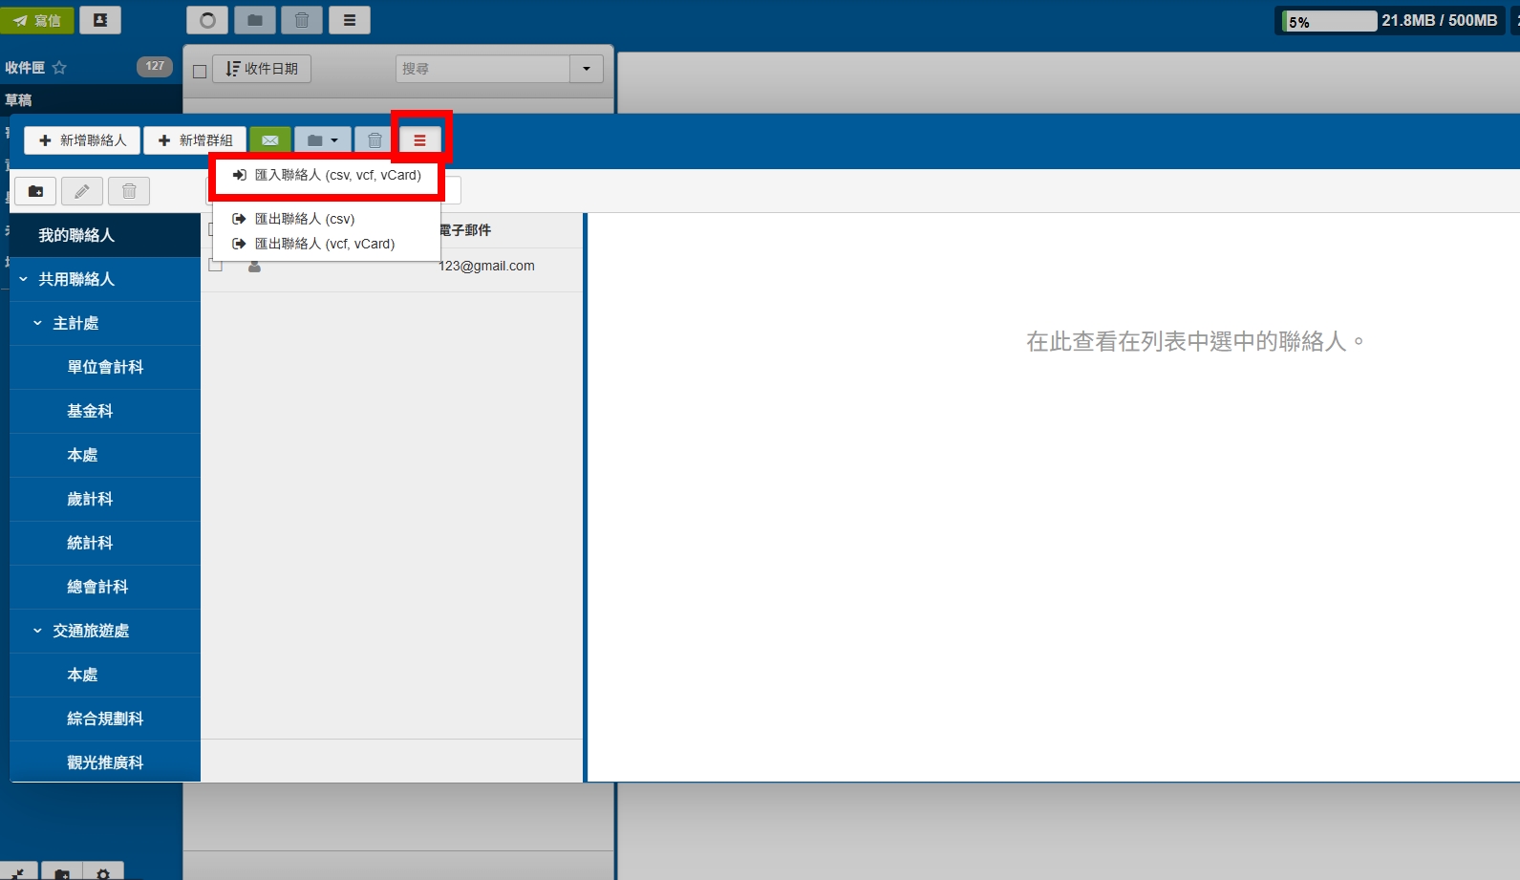Click the import arrow icon beside 匯入聯絡人
Screen dimensions: 1520x880
click(x=239, y=175)
